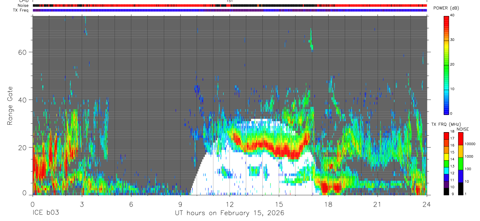Click the blue swatch of the NOISE legend
The height and width of the screenshot is (221, 480).
[460, 176]
